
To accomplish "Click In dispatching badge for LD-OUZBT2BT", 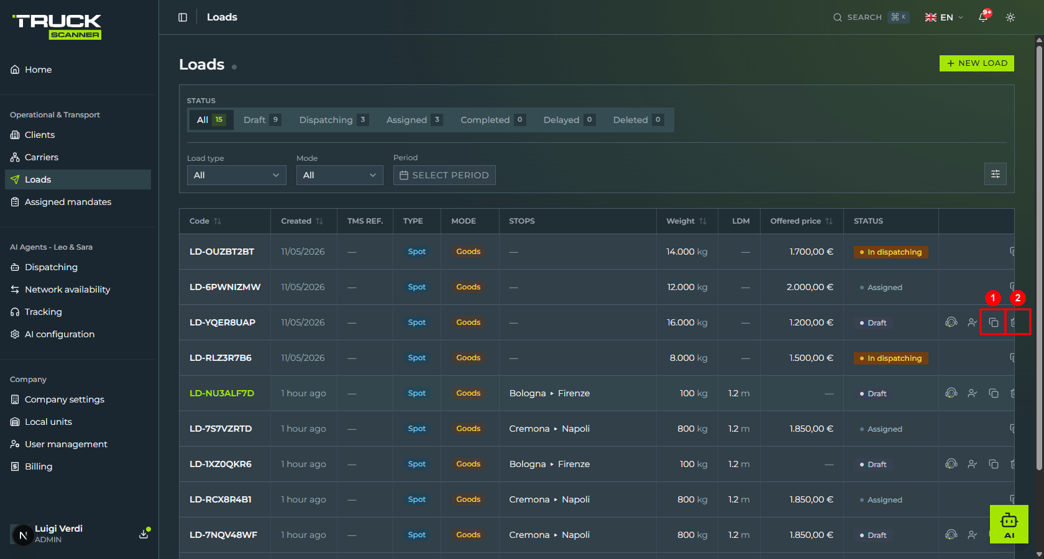I will [x=891, y=252].
